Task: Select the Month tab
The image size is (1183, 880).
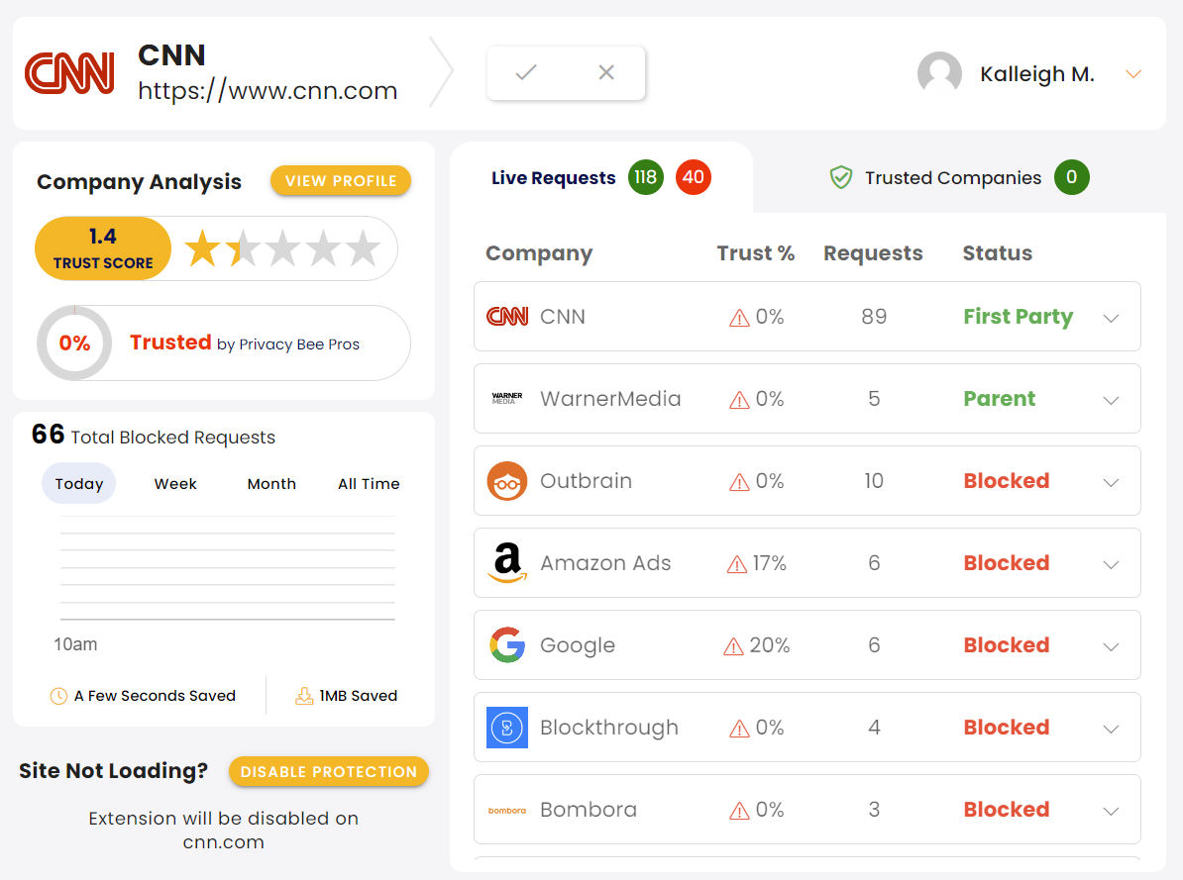Action: click(271, 483)
